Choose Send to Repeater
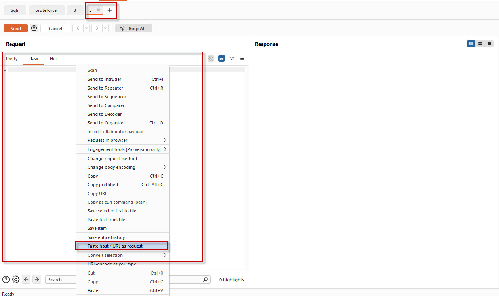Viewport: 499px width, 296px height. [122, 88]
